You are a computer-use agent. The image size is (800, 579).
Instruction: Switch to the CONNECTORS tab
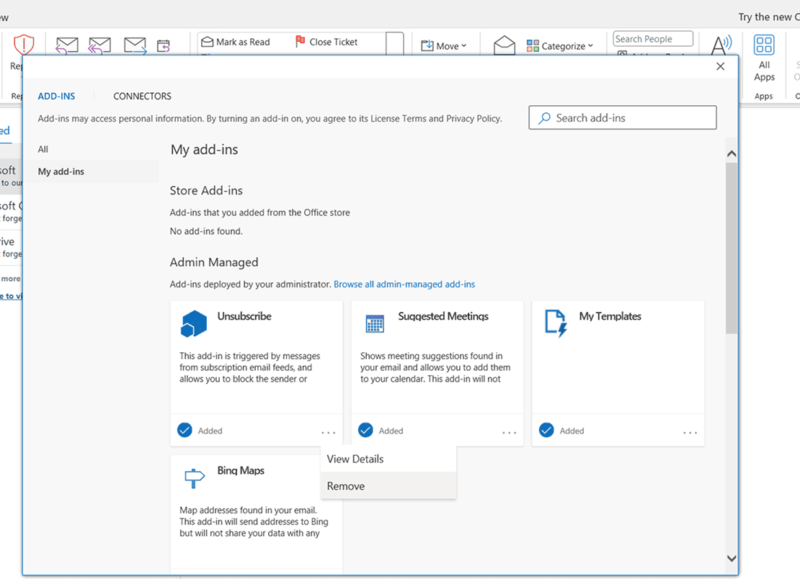click(x=142, y=96)
